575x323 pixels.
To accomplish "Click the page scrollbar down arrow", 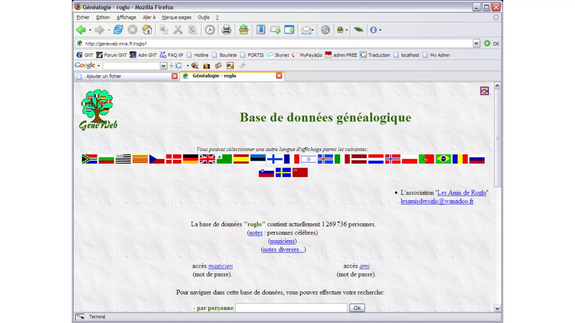I will pos(497,309).
